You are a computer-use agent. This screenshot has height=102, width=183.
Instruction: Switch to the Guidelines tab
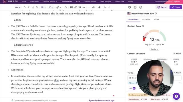(133, 20)
